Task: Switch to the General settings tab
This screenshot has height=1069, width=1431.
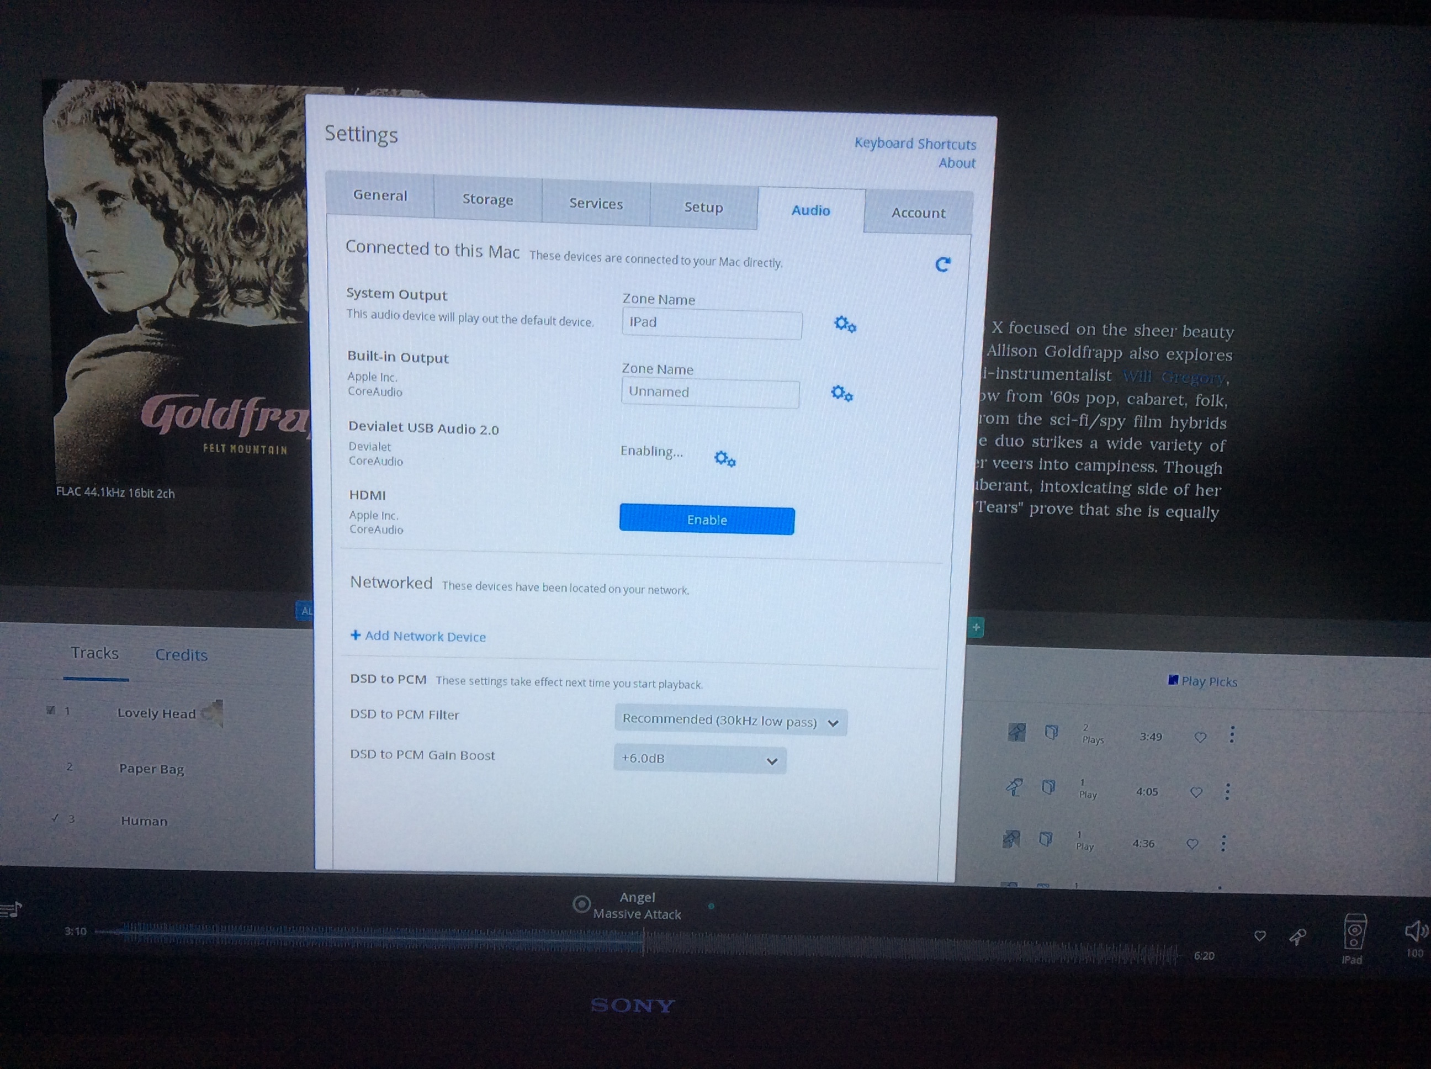Action: point(380,195)
